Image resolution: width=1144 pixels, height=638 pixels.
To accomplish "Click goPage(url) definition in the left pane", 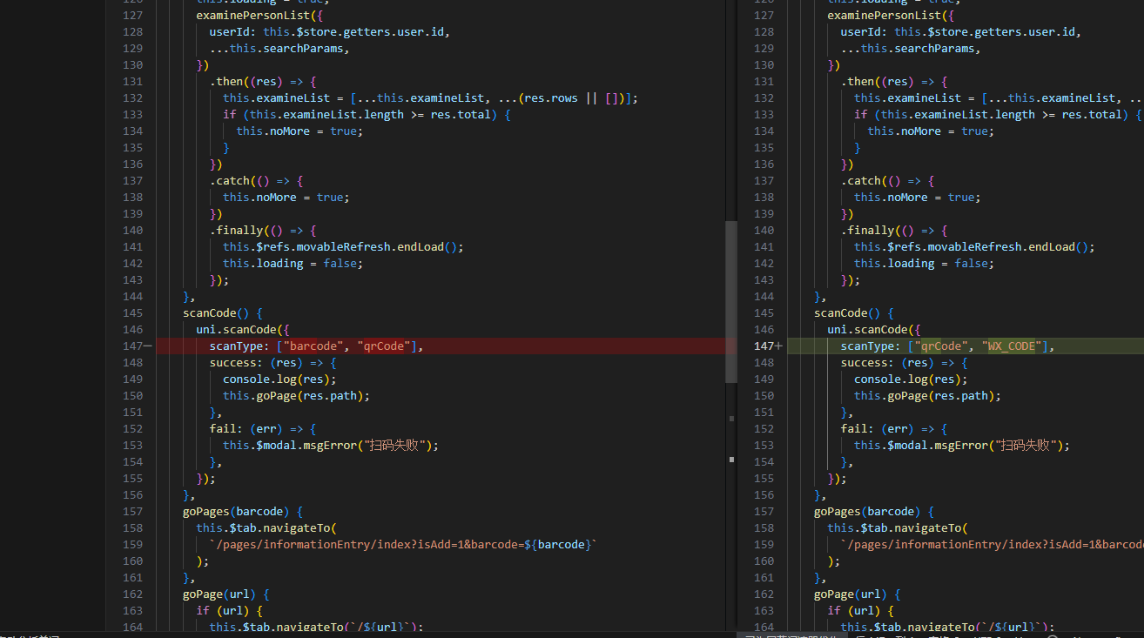I will pyautogui.click(x=219, y=594).
